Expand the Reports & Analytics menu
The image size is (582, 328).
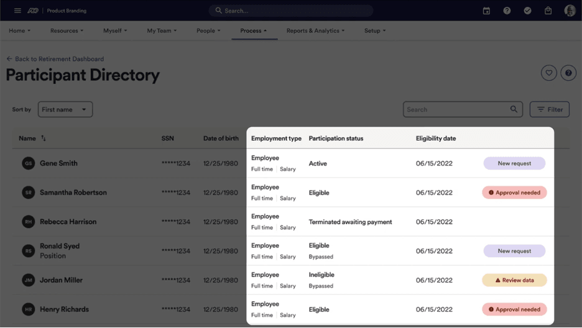(x=315, y=30)
